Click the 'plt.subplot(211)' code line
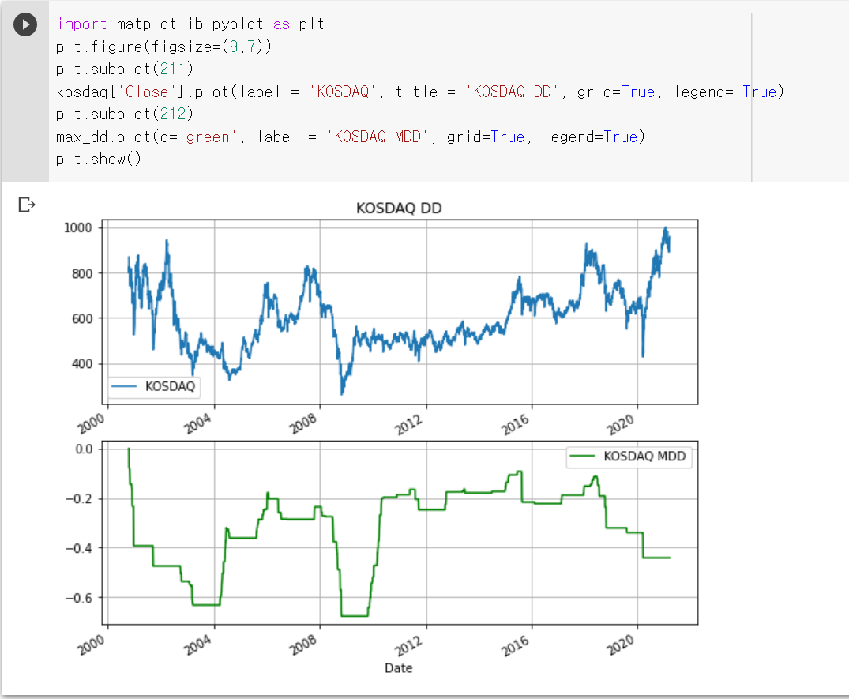 coord(125,70)
